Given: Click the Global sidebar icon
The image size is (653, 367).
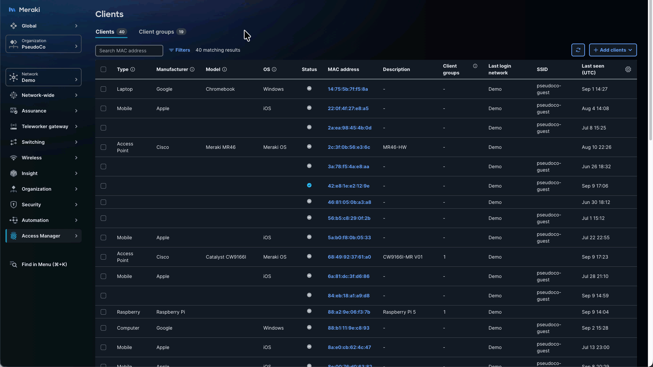Looking at the screenshot, I should pyautogui.click(x=14, y=26).
